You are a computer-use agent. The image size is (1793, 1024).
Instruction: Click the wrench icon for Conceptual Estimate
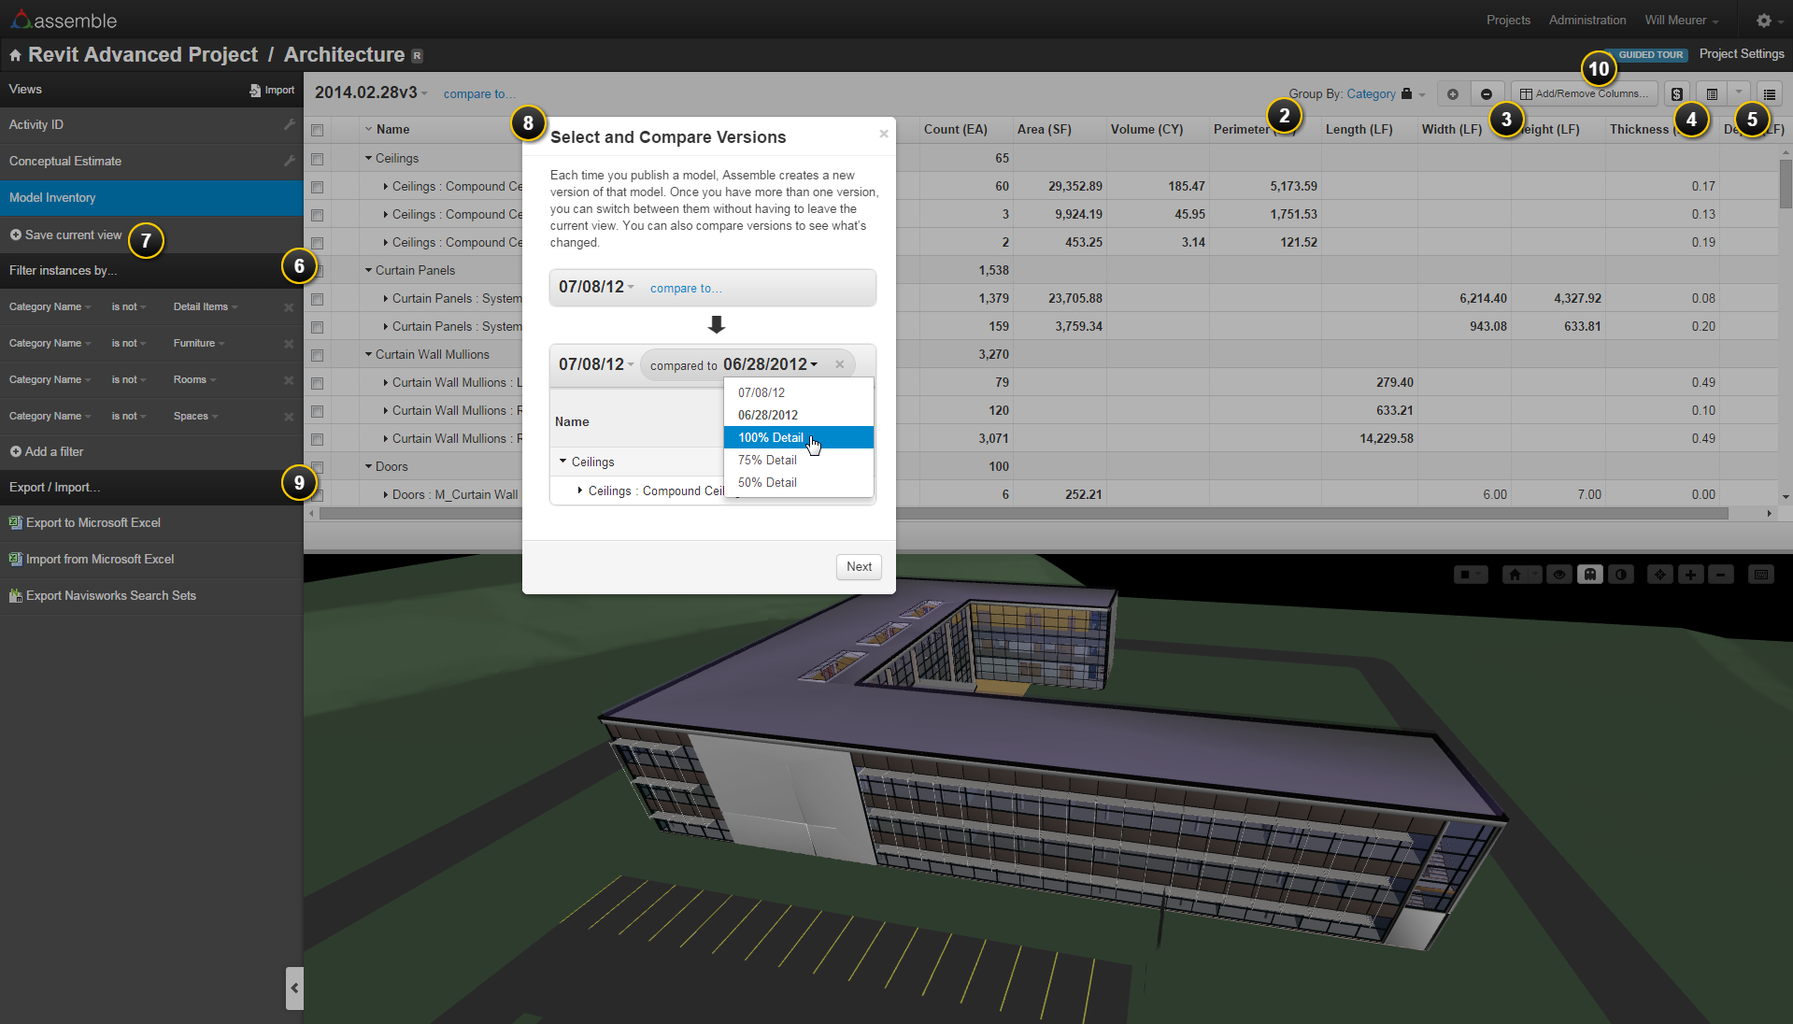(x=289, y=161)
